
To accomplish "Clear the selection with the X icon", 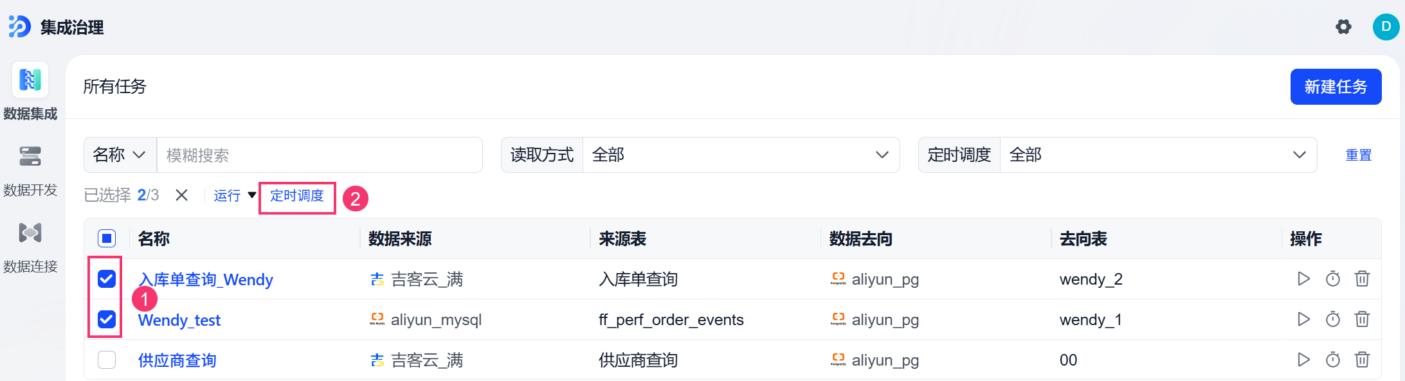I will pos(182,195).
